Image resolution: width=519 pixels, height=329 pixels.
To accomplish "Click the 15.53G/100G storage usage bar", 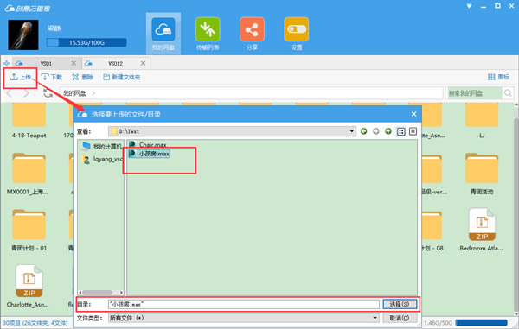I will pos(86,42).
